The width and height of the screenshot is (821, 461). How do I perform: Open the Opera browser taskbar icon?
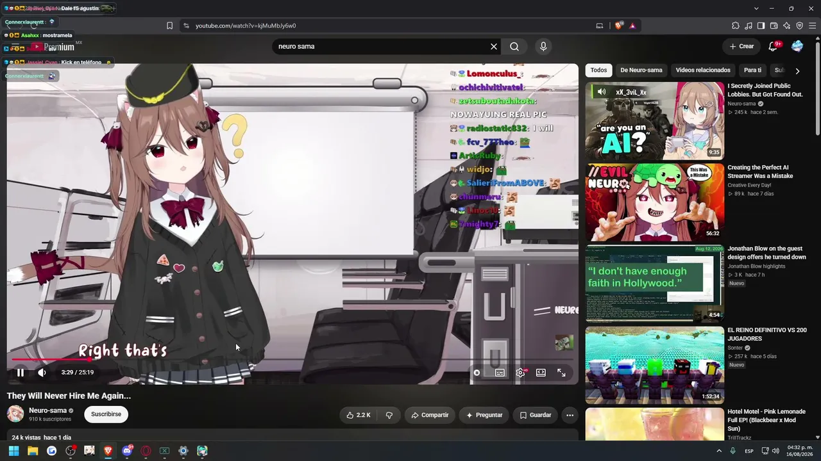[146, 451]
